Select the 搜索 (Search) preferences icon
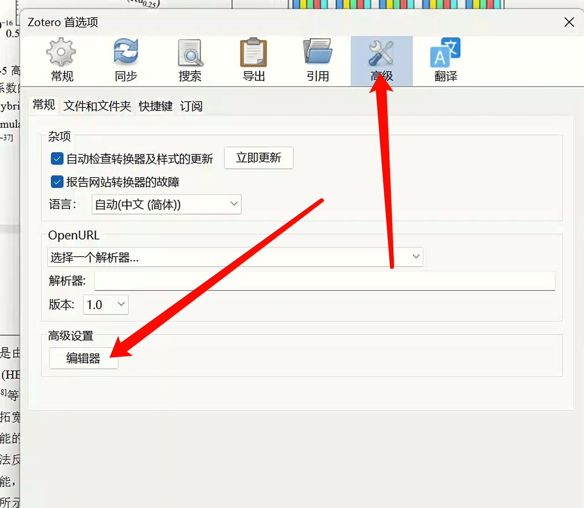This screenshot has width=584, height=508. click(x=189, y=60)
